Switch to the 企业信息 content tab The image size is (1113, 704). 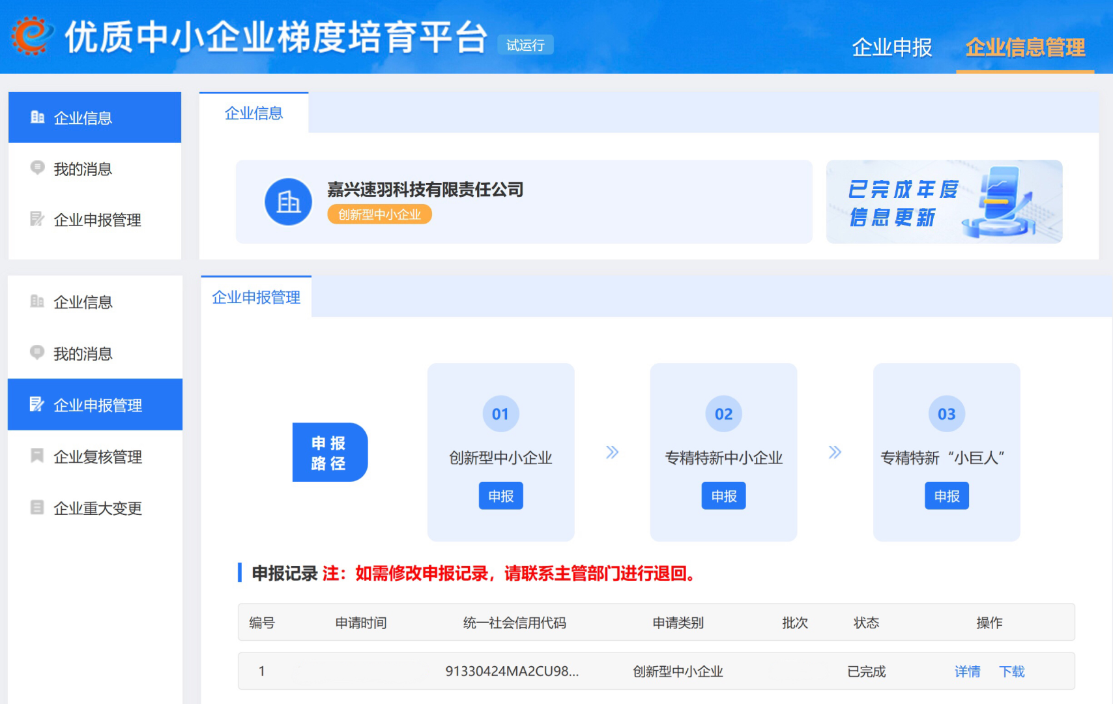[254, 113]
